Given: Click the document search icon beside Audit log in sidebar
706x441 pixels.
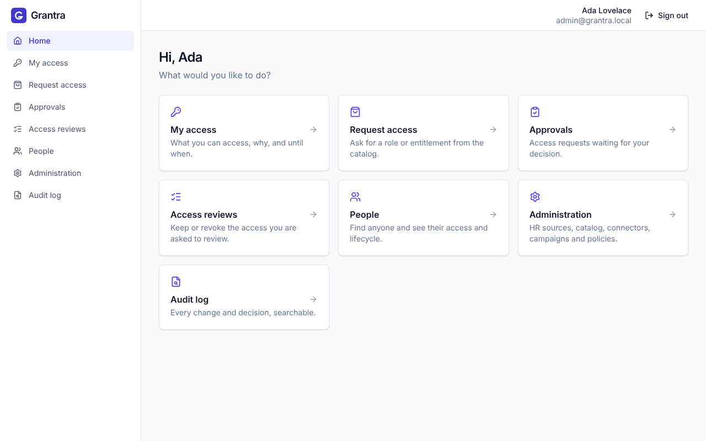Looking at the screenshot, I should (x=18, y=195).
